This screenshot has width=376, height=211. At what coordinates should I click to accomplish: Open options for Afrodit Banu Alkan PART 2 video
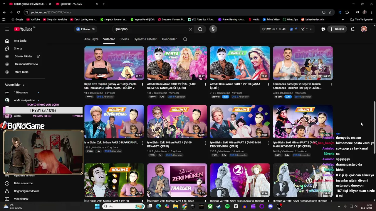tap(205, 84)
